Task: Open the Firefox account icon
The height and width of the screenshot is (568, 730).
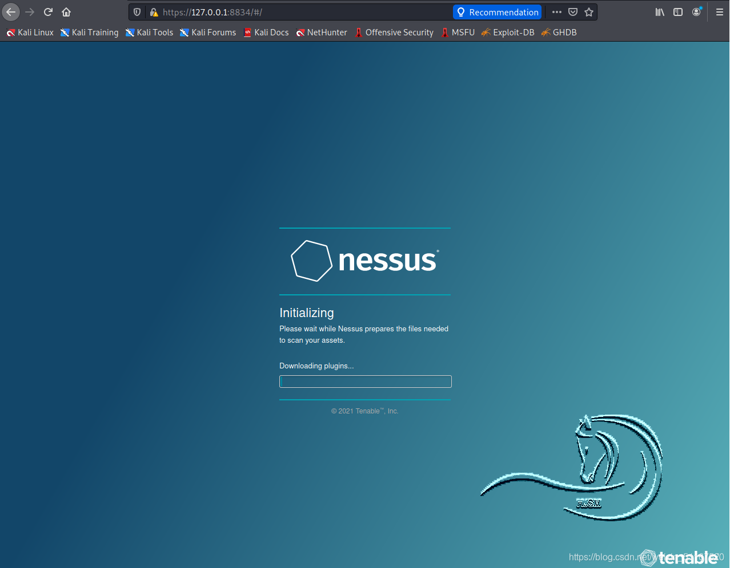Action: pyautogui.click(x=696, y=12)
